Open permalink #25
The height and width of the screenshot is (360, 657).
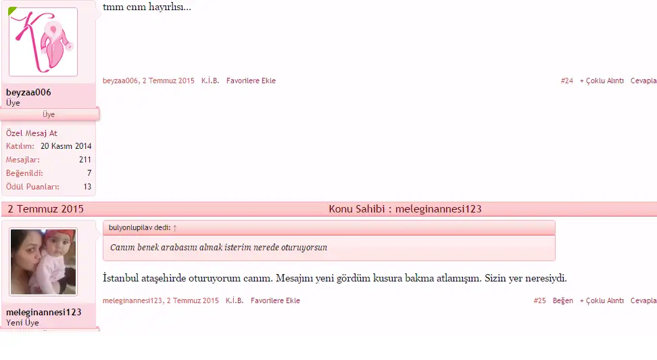[539, 300]
